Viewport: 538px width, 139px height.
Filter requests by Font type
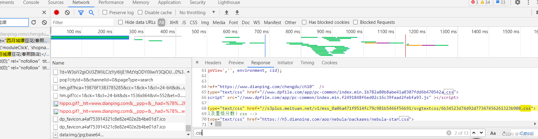tap(233, 22)
